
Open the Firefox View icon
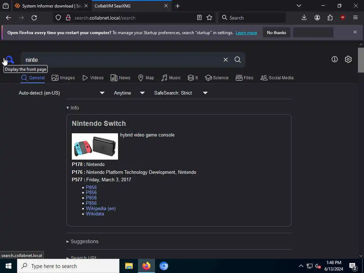[6, 6]
